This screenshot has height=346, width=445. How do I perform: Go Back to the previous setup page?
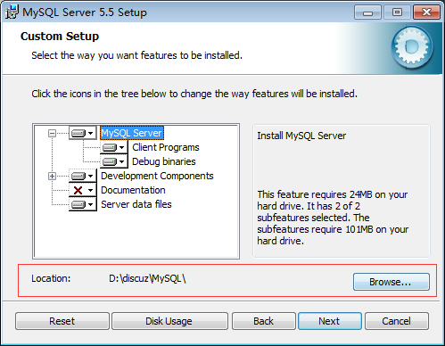point(264,321)
